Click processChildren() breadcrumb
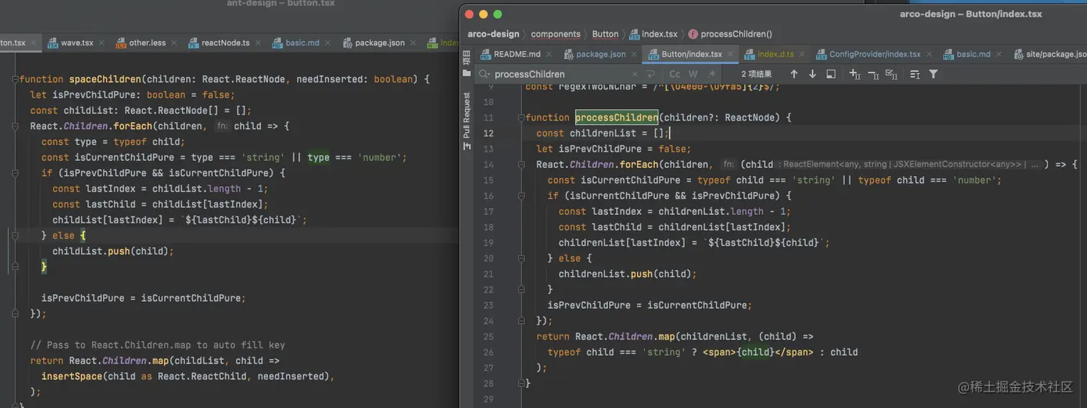This screenshot has width=1087, height=408. [730, 34]
